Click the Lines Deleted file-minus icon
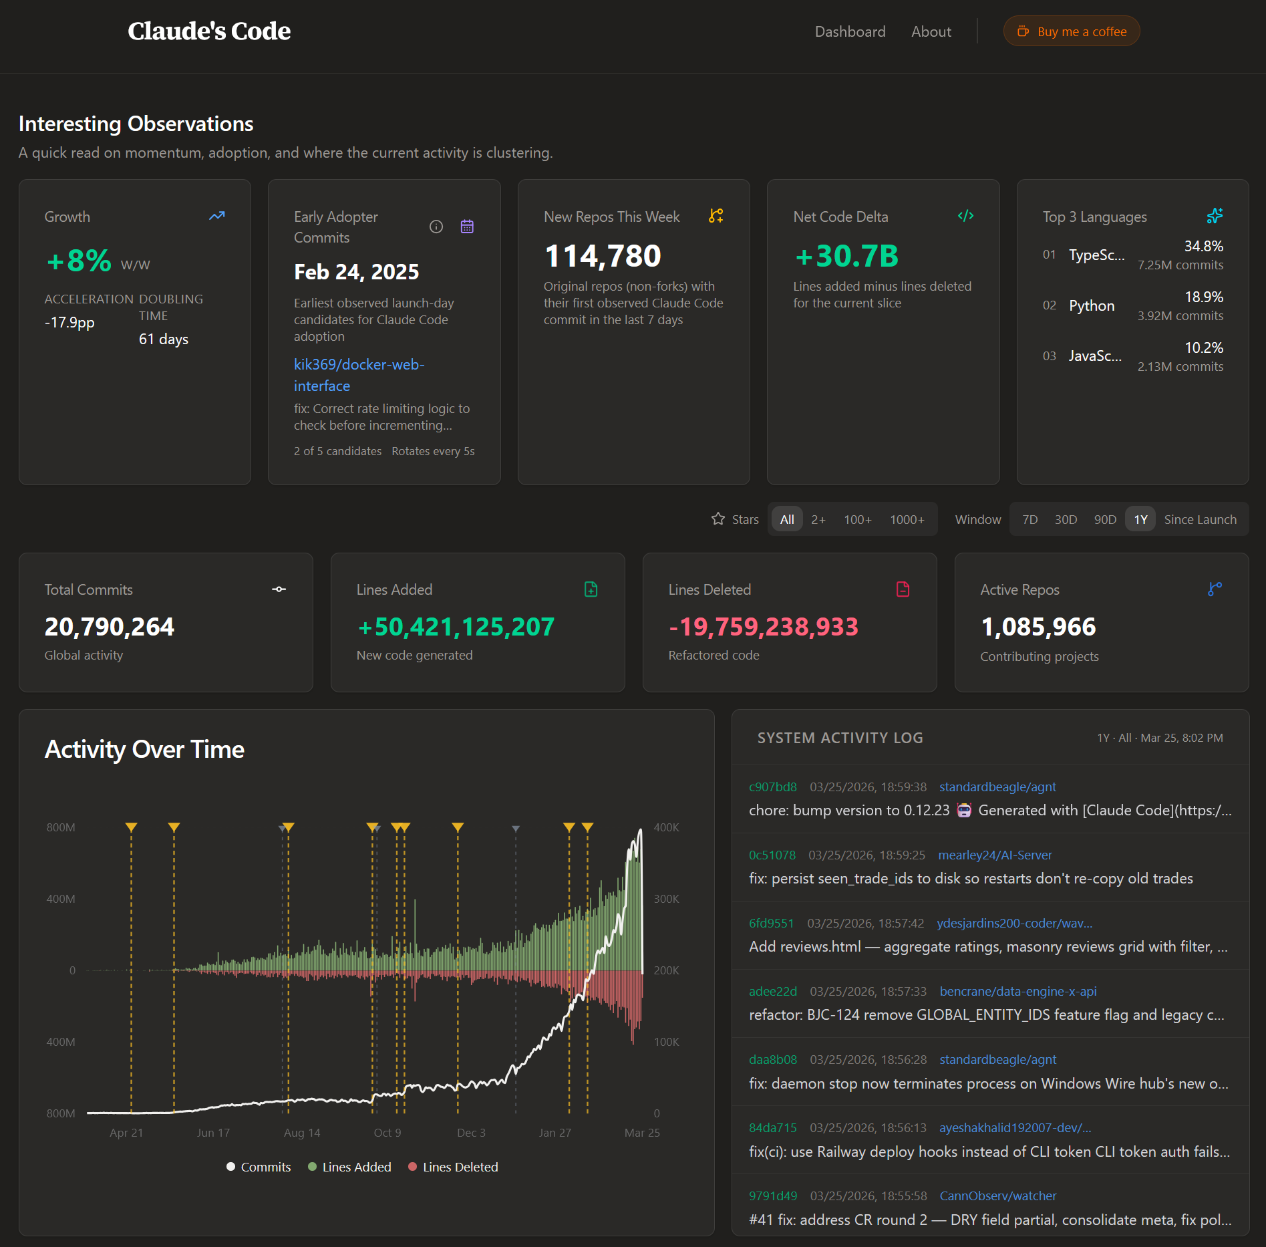 tap(903, 589)
